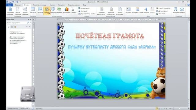Open the Text Box (Надпись) dropdown
Screen dimensions: 196x110
(x=128, y=11)
